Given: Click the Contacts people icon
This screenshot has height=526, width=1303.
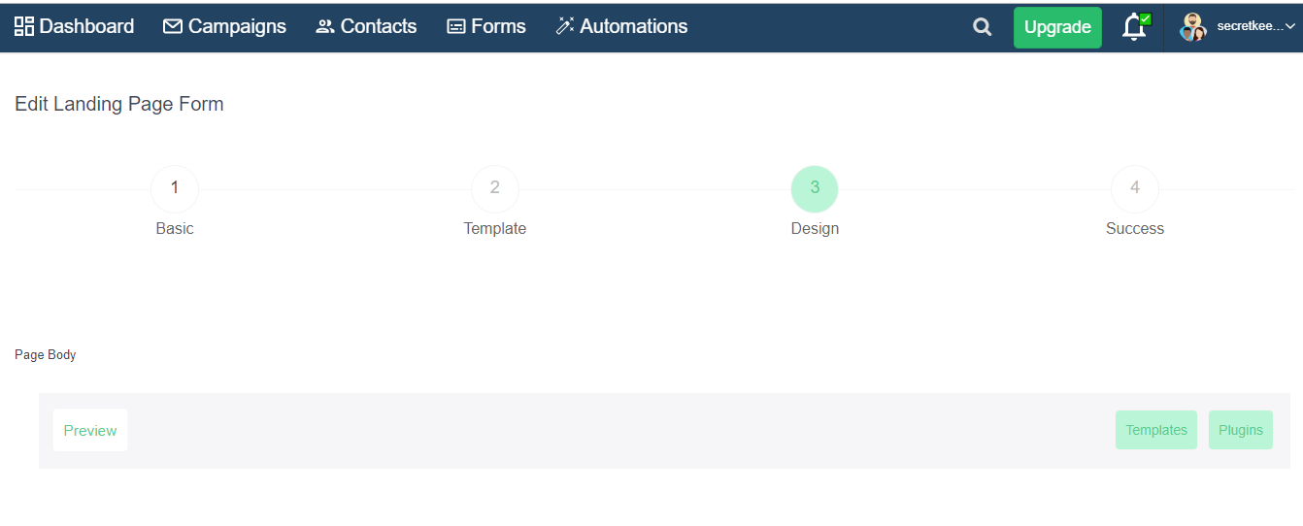Looking at the screenshot, I should point(325,27).
